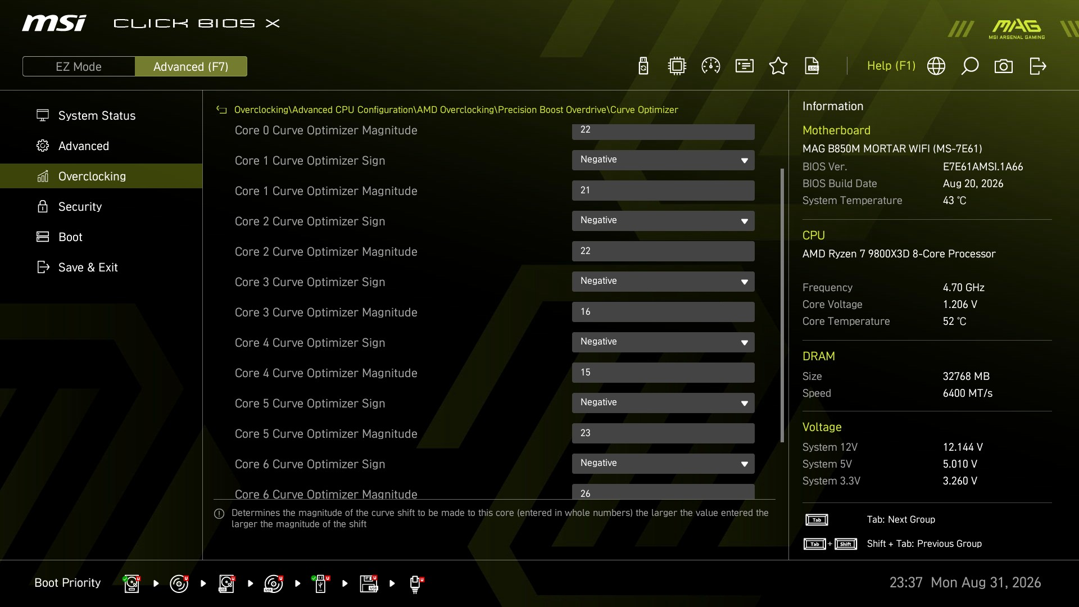This screenshot has width=1079, height=607.
Task: Take a screenshot with the camera icon
Action: pos(1004,66)
